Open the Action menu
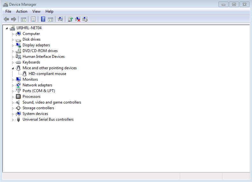 [x=22, y=11]
